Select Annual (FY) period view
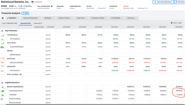The width and height of the screenshot is (185, 105). 38,23
